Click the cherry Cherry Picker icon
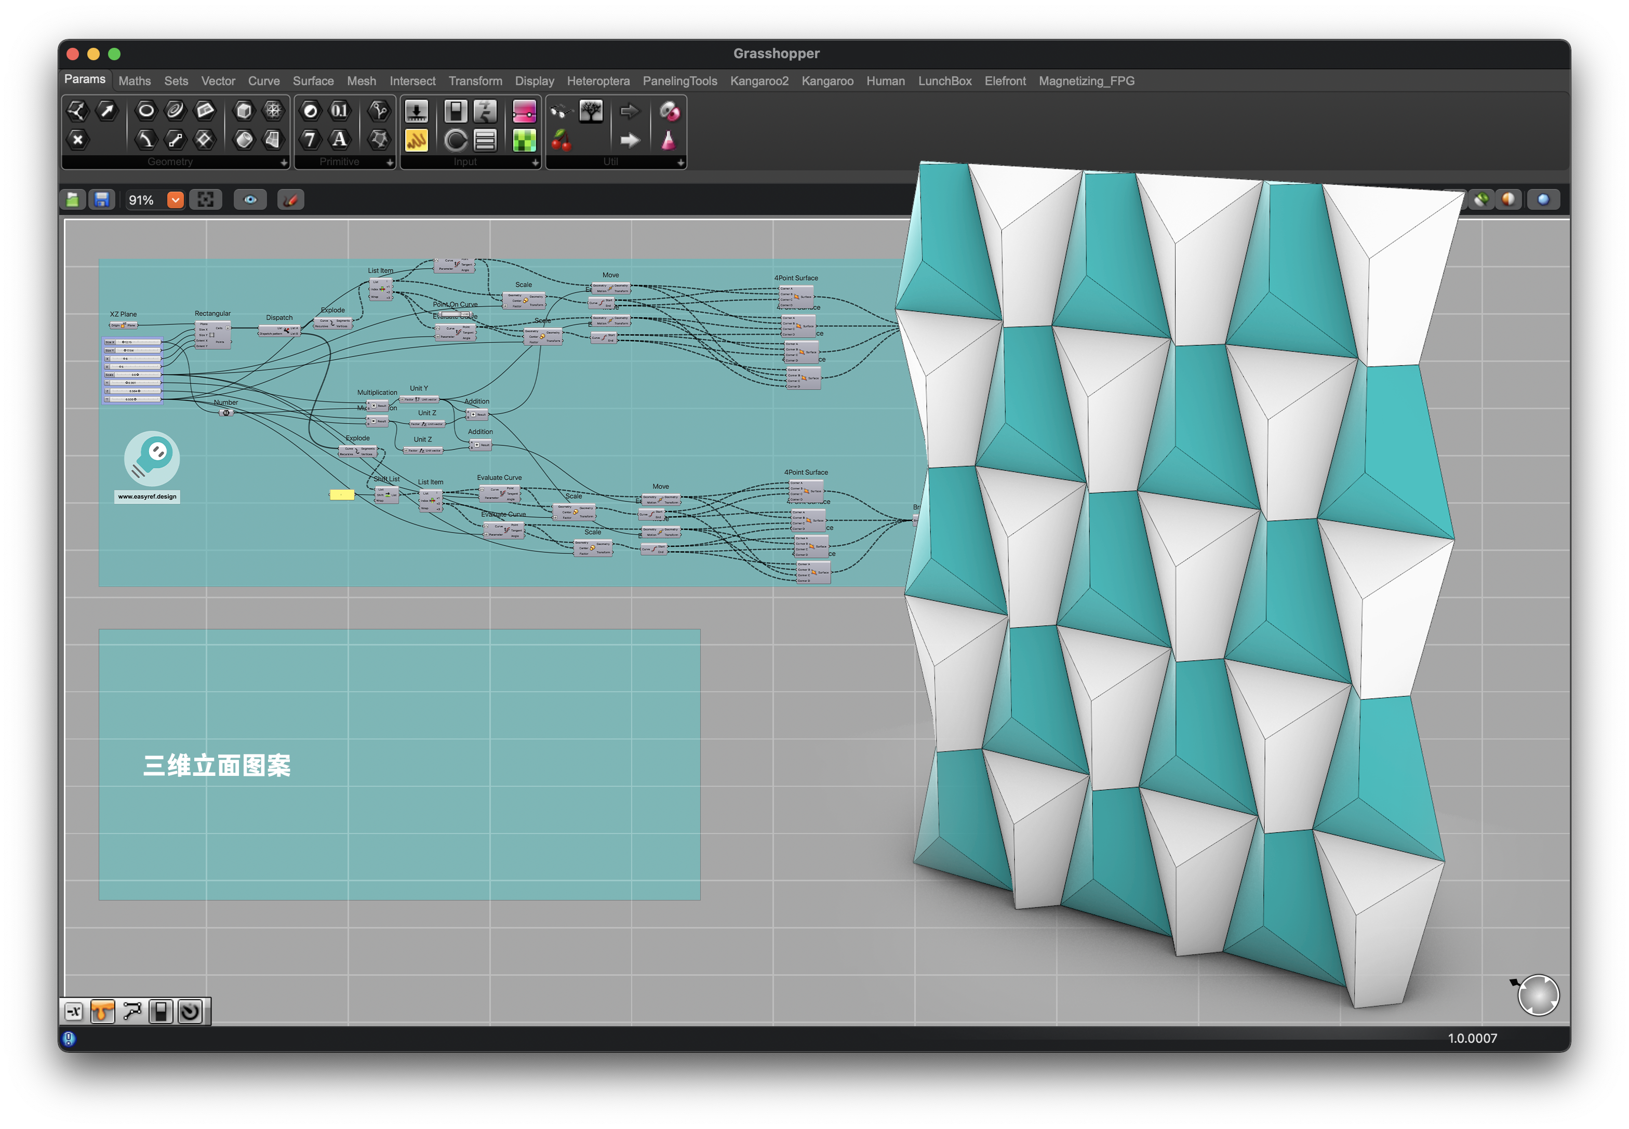 [561, 141]
